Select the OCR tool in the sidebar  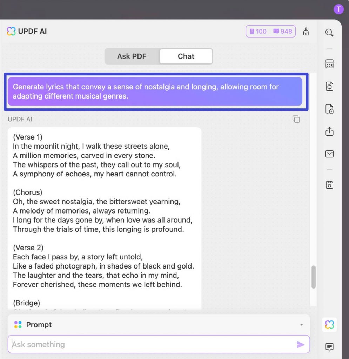329,64
